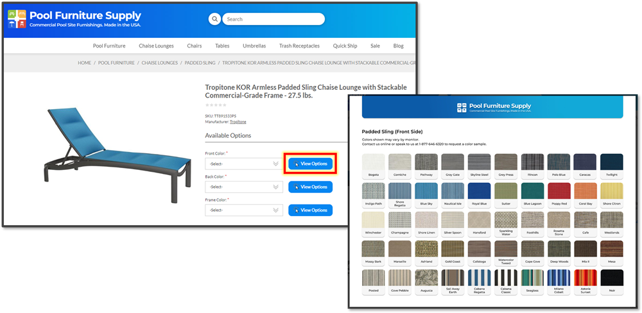Click the search input field
This screenshot has width=642, height=313.
(273, 19)
